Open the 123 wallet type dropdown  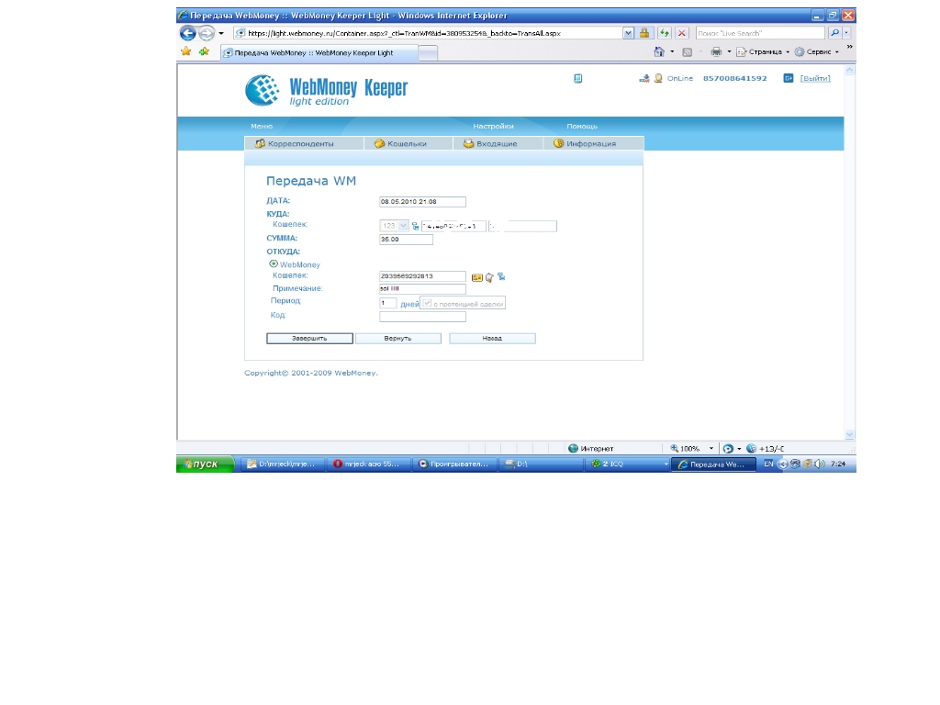coord(394,226)
